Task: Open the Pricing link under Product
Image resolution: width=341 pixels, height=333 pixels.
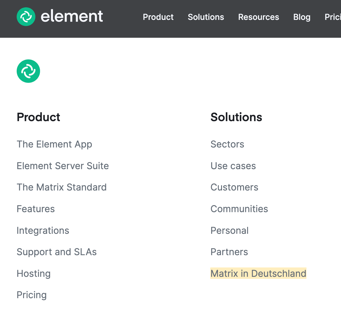Action: pos(32,295)
